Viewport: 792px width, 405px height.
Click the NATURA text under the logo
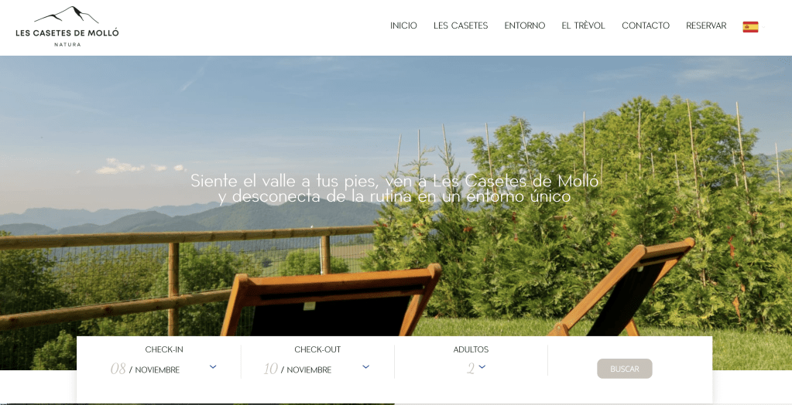[x=67, y=44]
